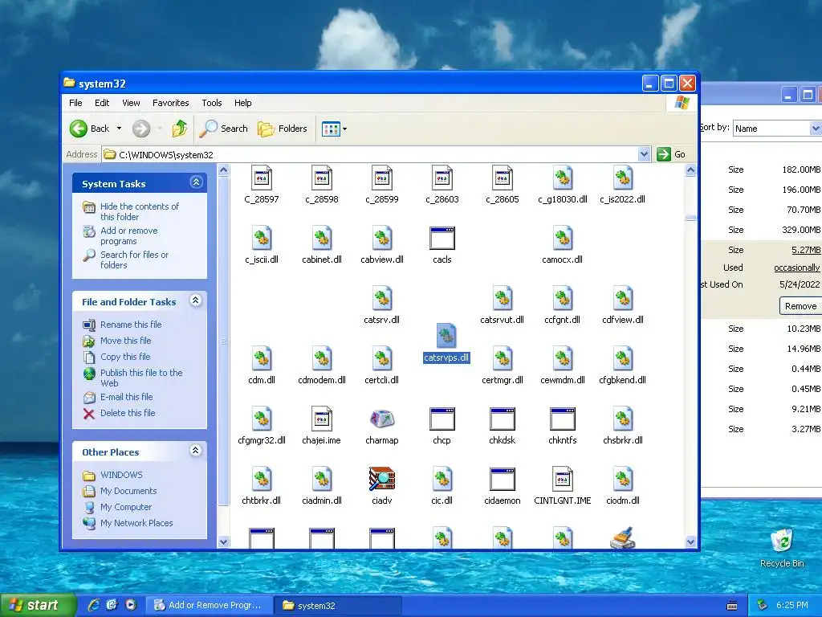Image resolution: width=822 pixels, height=617 pixels.
Task: Click Search for files or folders
Action: (x=134, y=259)
